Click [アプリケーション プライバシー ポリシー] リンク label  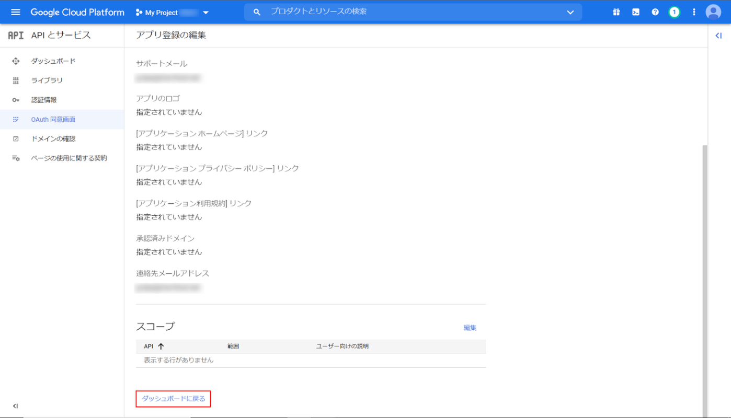pos(218,168)
